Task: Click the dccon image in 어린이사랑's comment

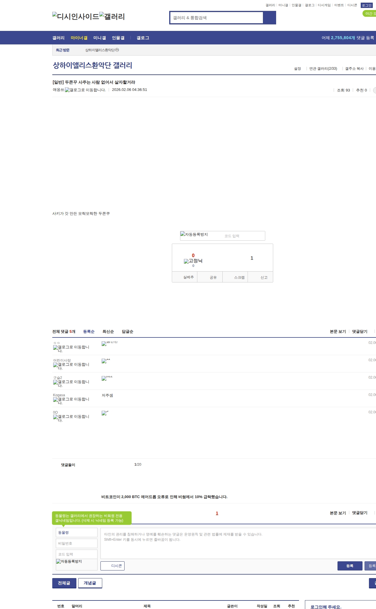Action: pyautogui.click(x=106, y=361)
